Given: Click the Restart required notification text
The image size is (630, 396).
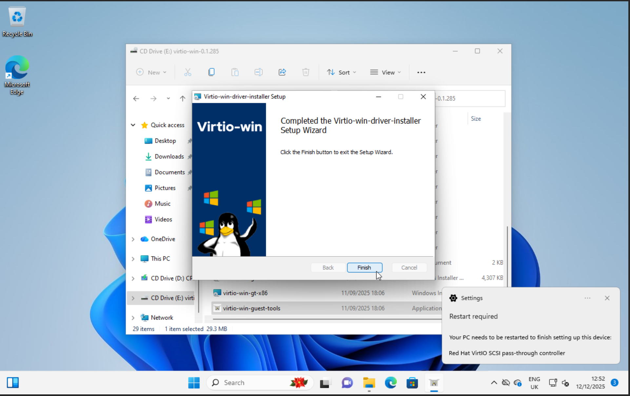Looking at the screenshot, I should 473,316.
